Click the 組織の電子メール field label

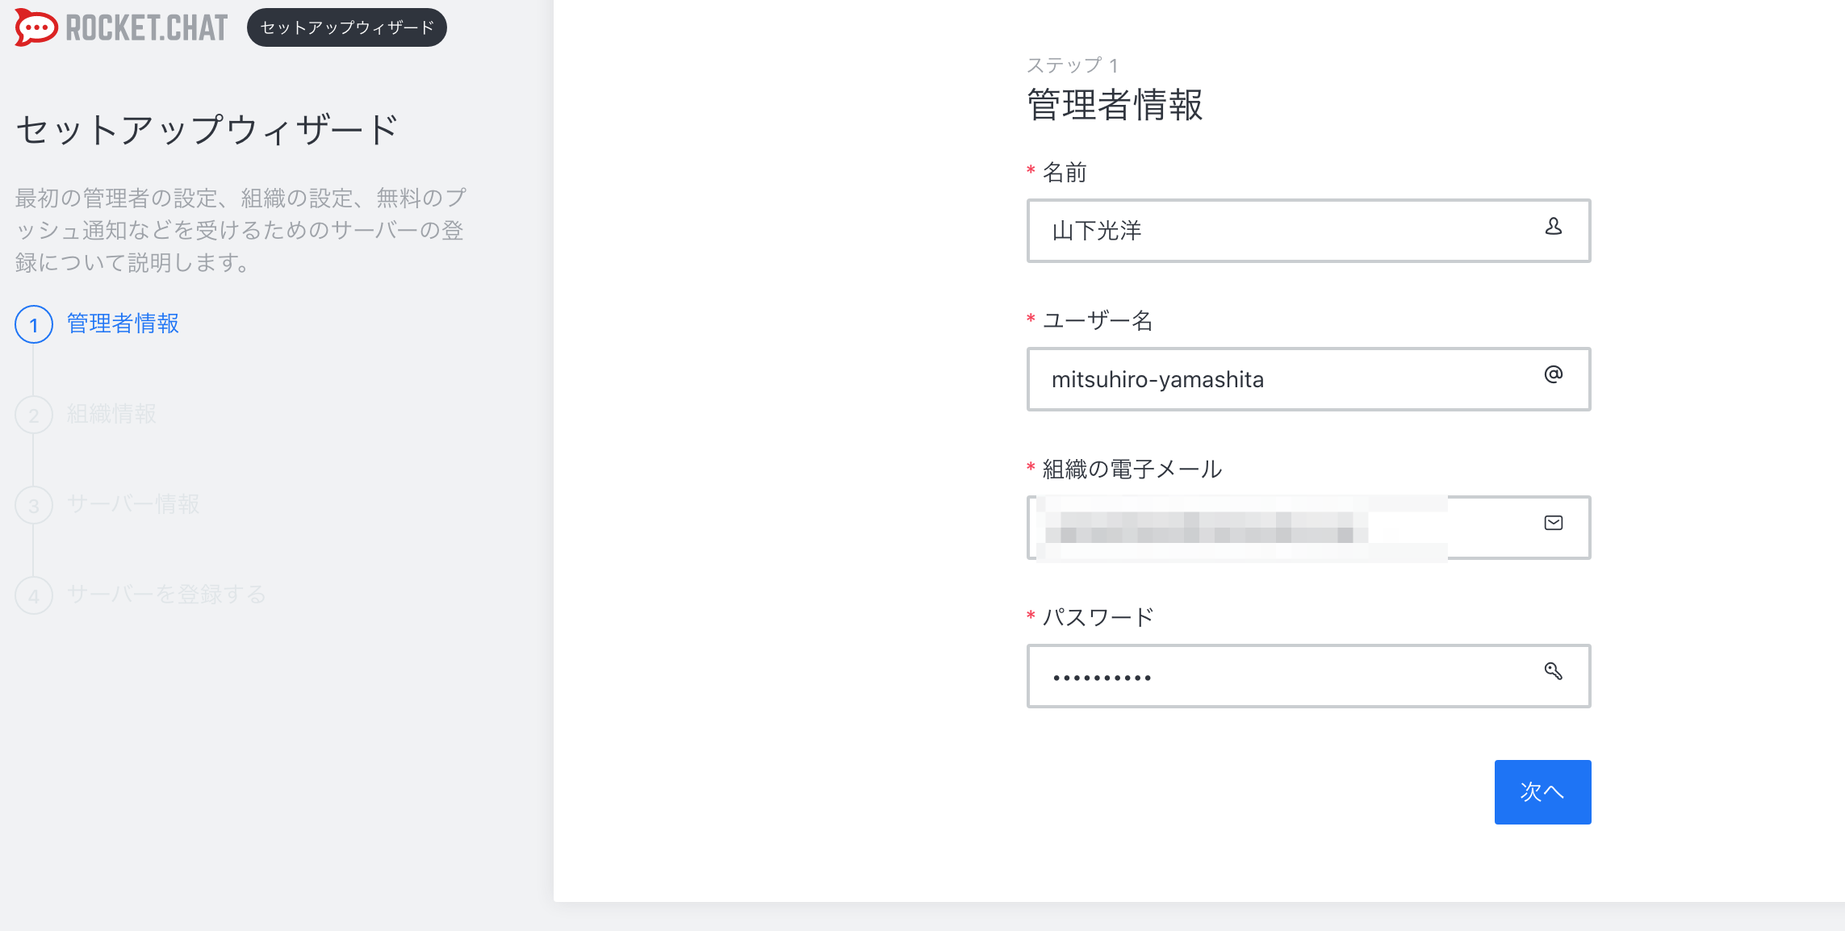click(1132, 469)
